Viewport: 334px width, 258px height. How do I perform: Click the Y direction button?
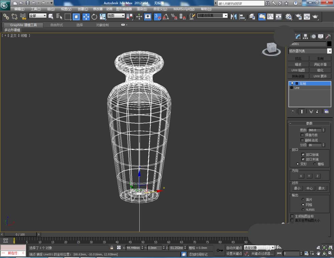point(309,176)
